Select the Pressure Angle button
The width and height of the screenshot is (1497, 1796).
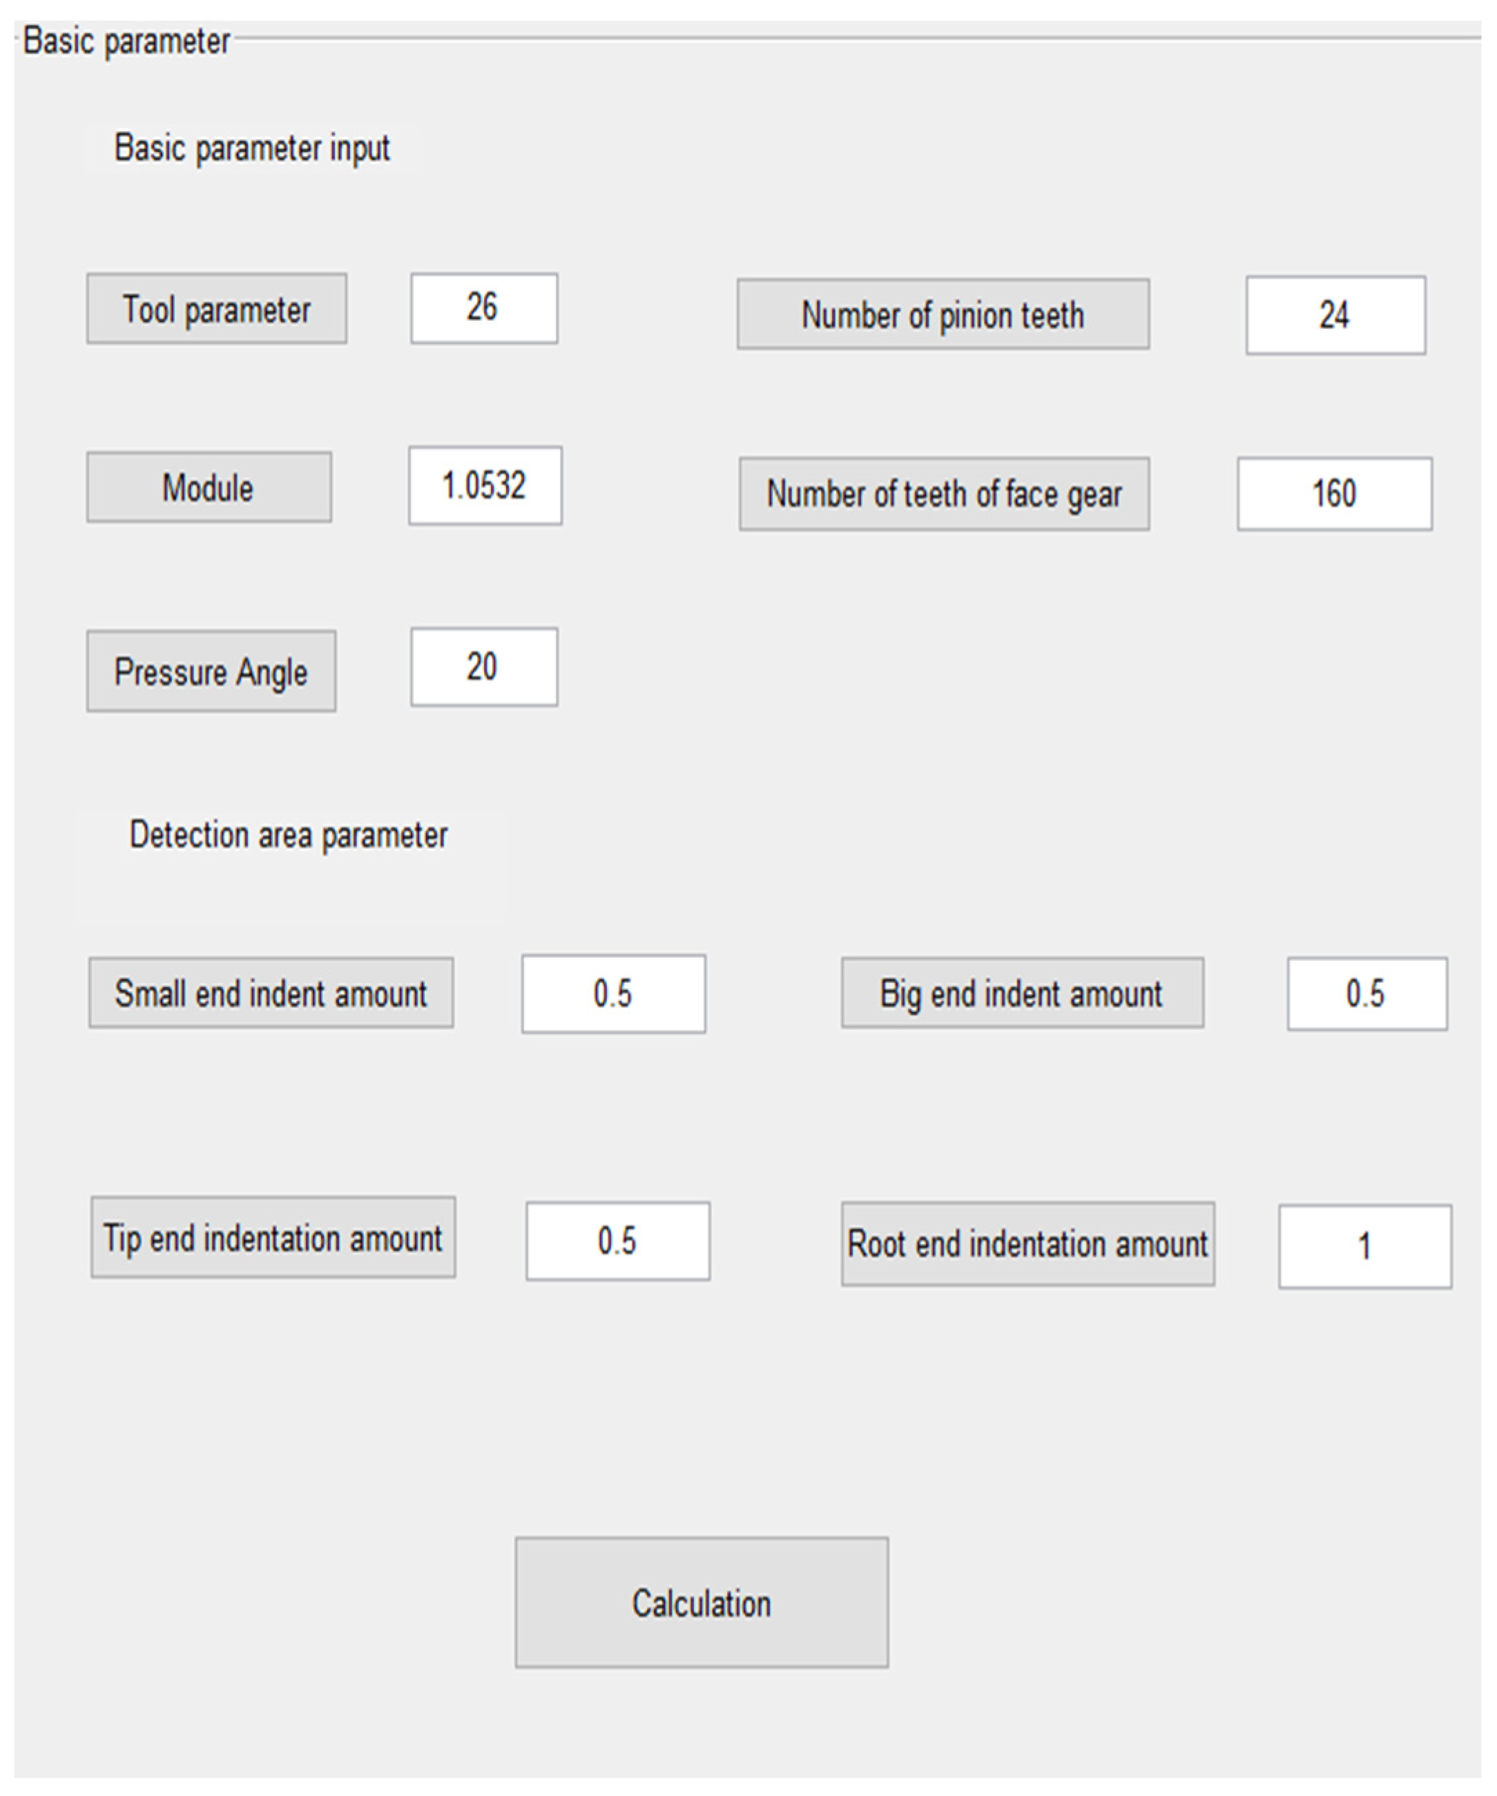[x=211, y=671]
